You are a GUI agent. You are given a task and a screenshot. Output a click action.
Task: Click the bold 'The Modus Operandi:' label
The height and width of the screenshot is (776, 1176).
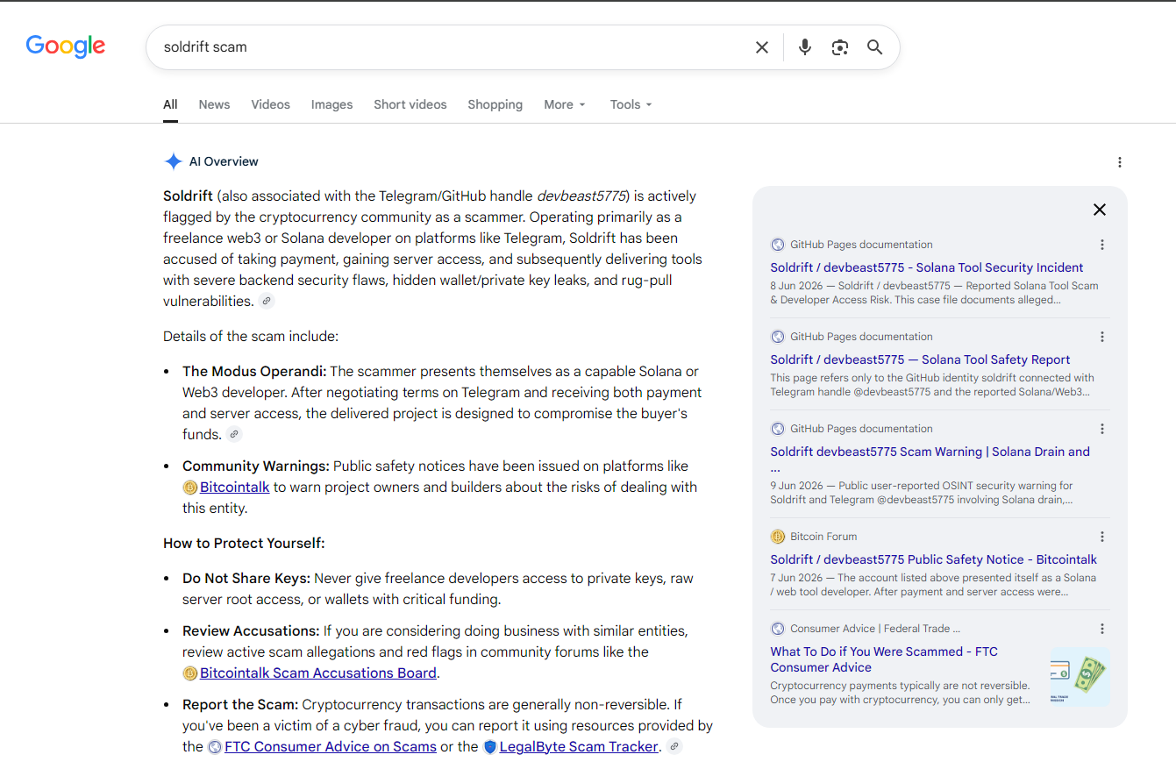pyautogui.click(x=254, y=372)
